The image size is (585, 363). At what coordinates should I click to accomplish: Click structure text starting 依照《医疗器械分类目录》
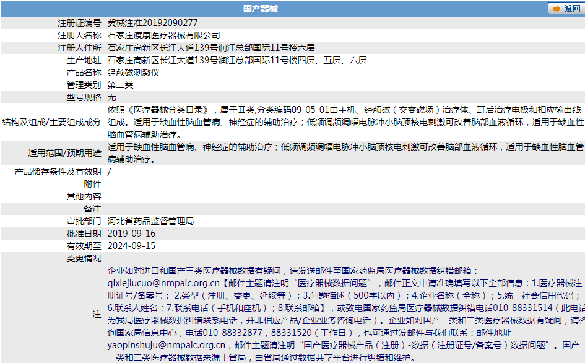click(345, 122)
